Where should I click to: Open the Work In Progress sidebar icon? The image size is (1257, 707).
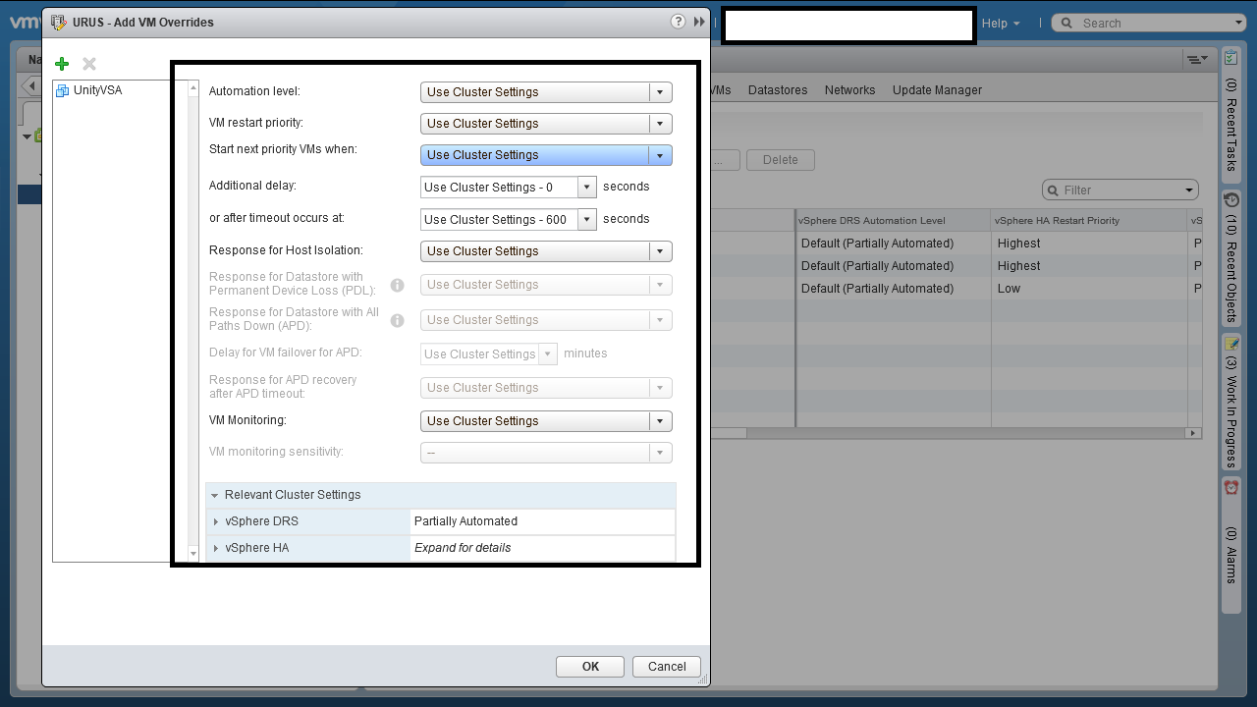point(1230,344)
